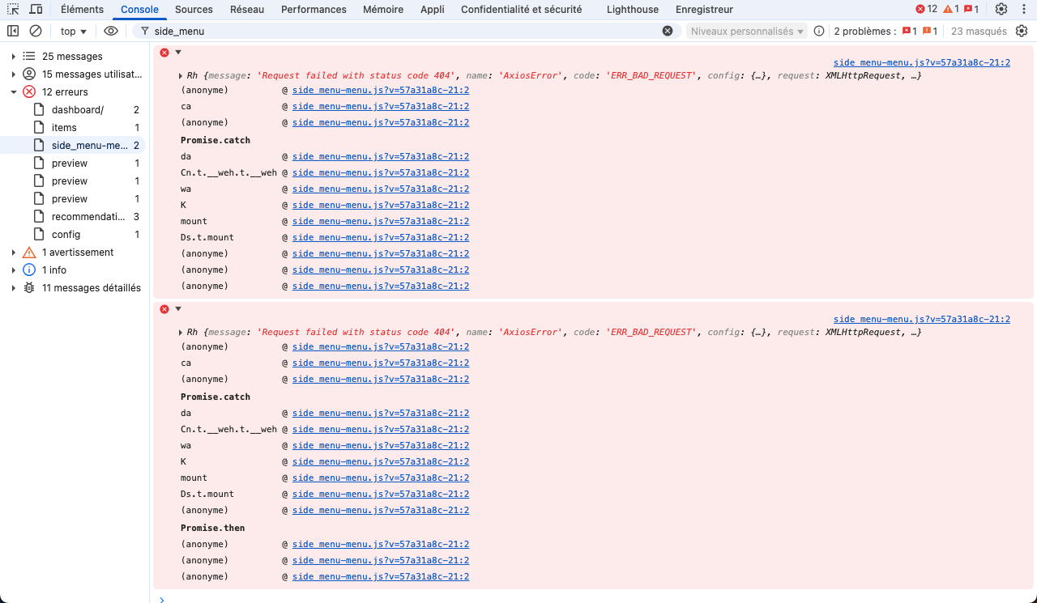The image size is (1037, 603).
Task: Open the top context dropdown
Action: pyautogui.click(x=74, y=31)
